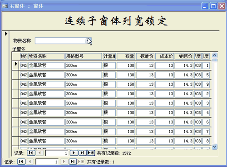Click previous record arrow in subform navigation
Viewport: 227px width, 167px height.
(40, 153)
